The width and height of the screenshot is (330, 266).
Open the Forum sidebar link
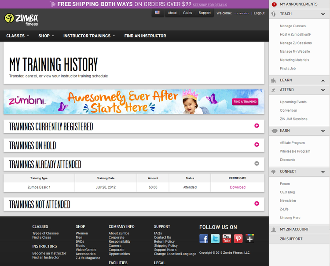(285, 184)
